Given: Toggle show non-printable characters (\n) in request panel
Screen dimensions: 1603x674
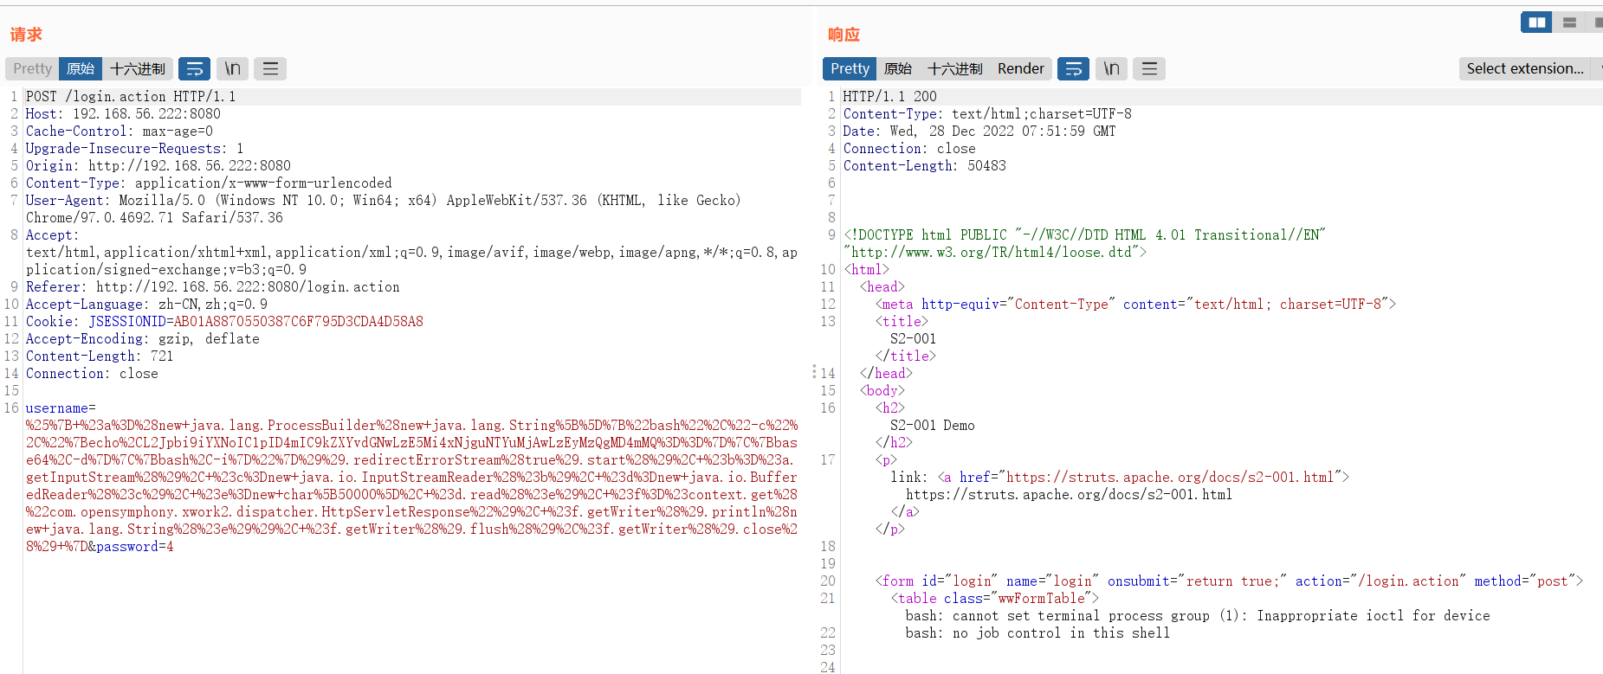Looking at the screenshot, I should tap(233, 68).
